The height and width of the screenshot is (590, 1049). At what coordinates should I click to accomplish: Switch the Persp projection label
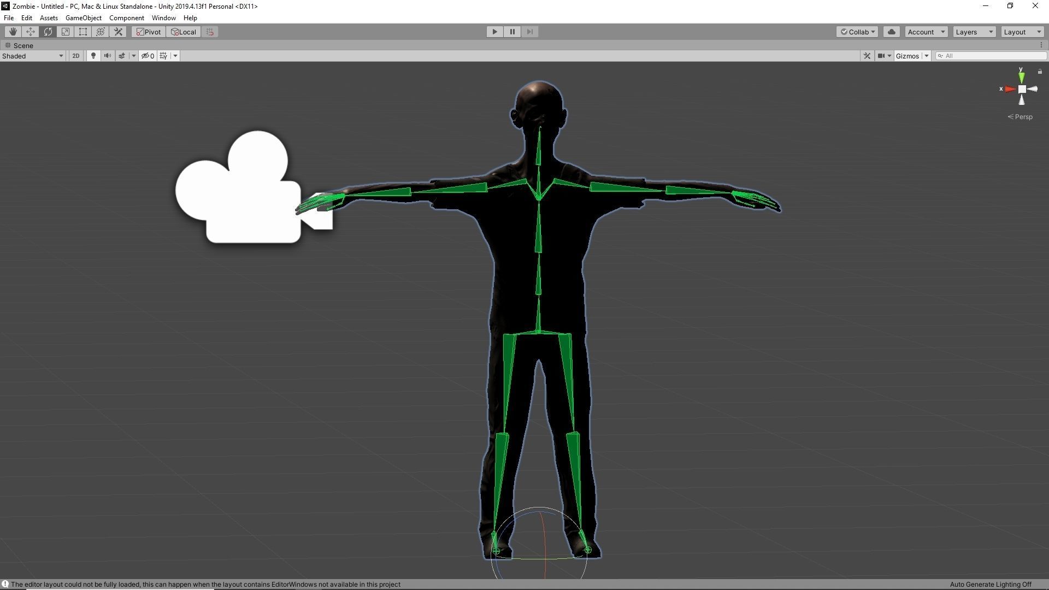[1021, 117]
